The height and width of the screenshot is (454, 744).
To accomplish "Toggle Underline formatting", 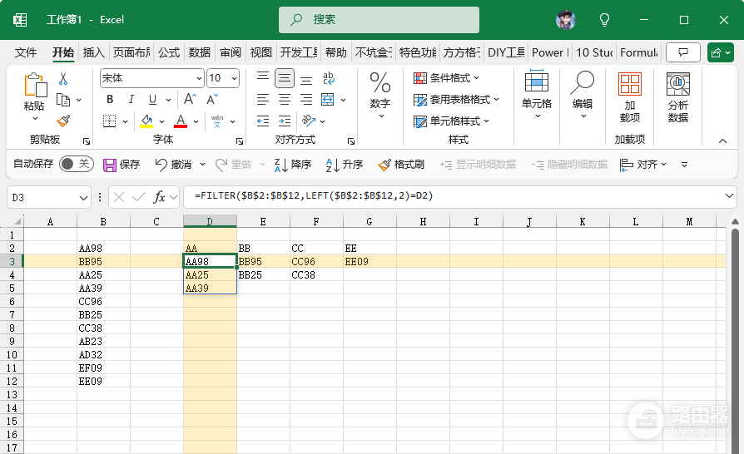I will click(152, 100).
